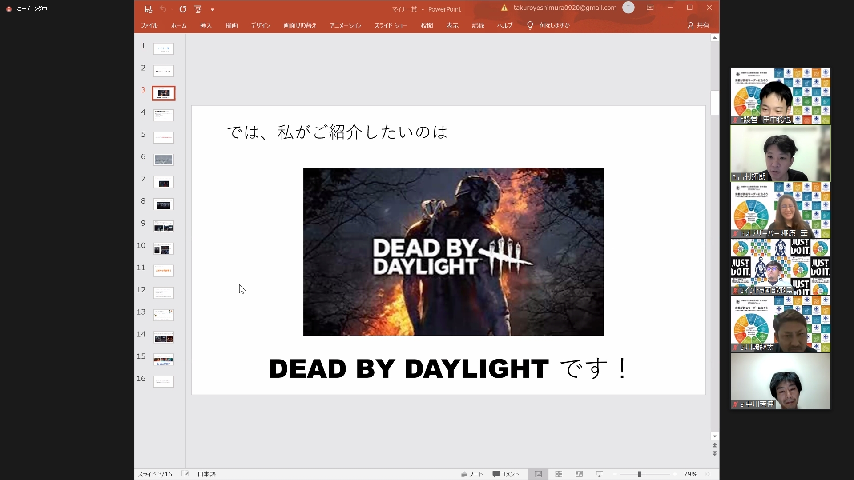The width and height of the screenshot is (854, 480).
Task: Click the vertical scrollbar up arrow
Action: click(715, 38)
